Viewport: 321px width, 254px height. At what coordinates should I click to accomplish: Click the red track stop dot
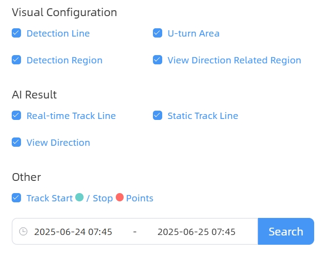pos(120,197)
